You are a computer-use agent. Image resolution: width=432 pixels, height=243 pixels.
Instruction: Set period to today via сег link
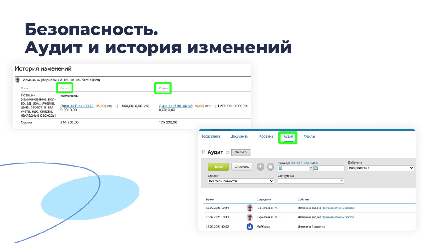(299, 163)
